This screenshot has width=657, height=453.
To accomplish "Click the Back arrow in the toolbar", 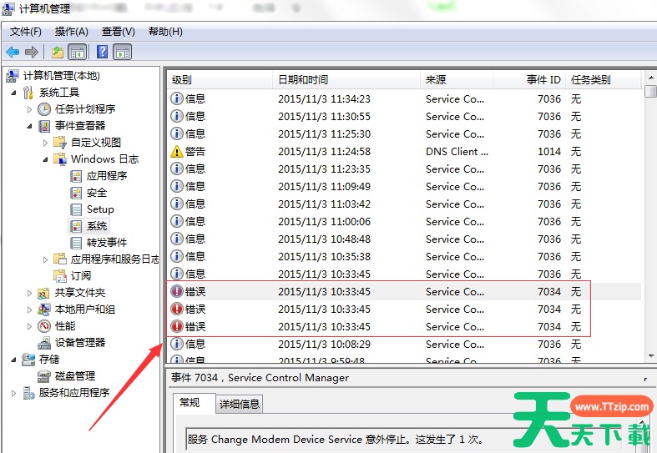I will tap(13, 53).
